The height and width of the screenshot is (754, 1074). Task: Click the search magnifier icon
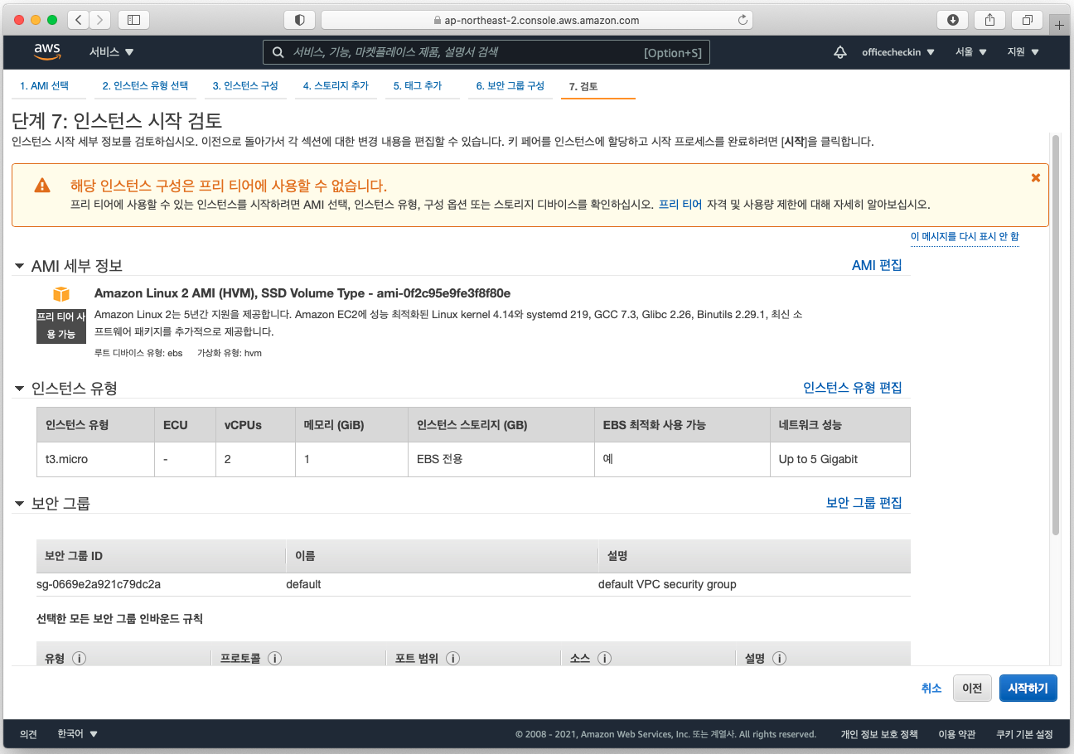[x=278, y=52]
